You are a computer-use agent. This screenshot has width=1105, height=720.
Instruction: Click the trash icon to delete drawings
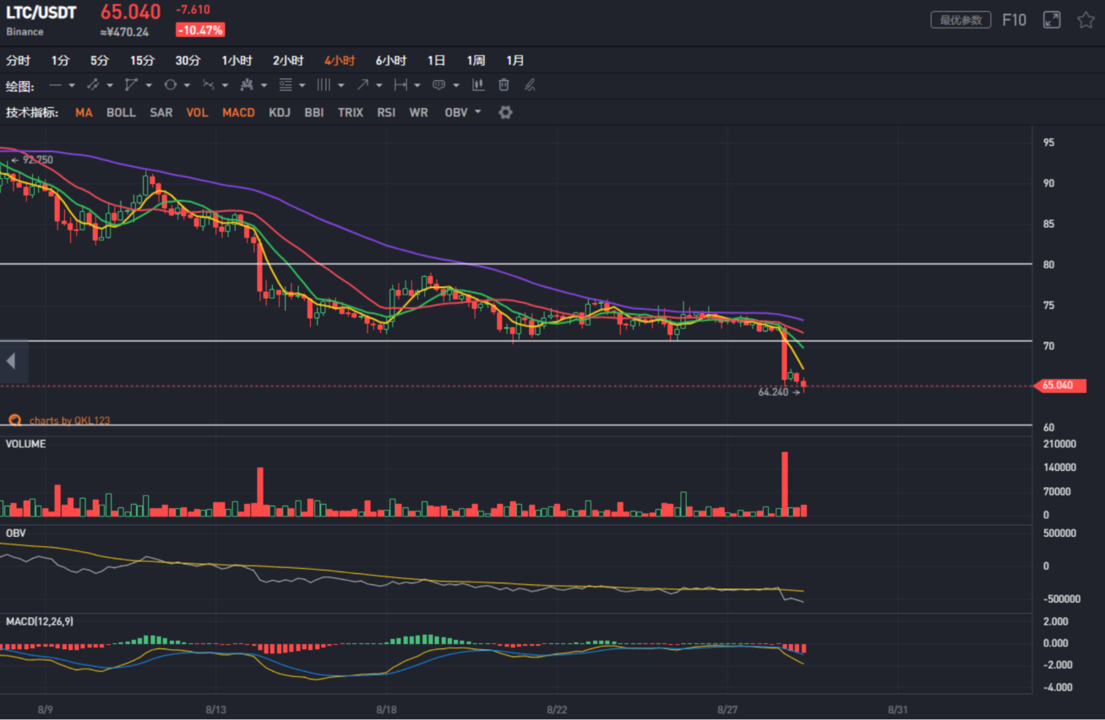(x=504, y=85)
